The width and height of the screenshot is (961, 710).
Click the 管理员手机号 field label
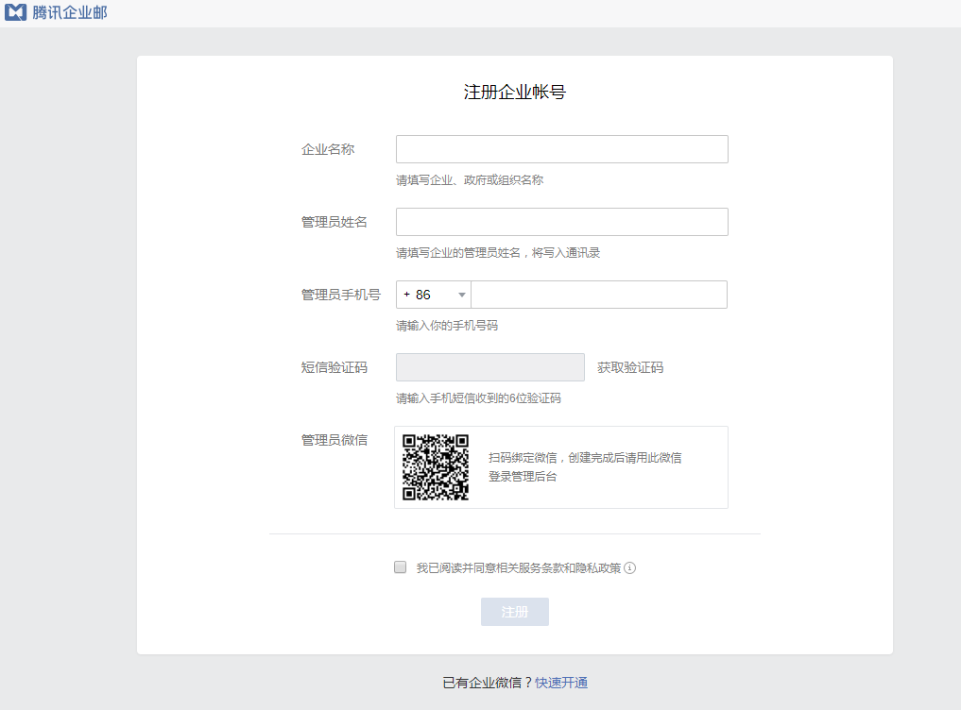[341, 295]
